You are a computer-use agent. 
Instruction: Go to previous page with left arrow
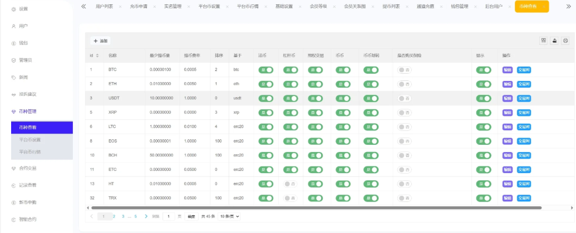tap(91, 216)
